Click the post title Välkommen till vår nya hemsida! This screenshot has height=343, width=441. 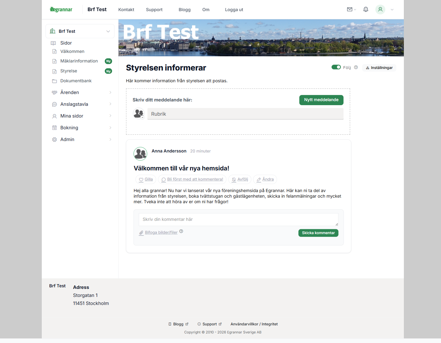[181, 168]
